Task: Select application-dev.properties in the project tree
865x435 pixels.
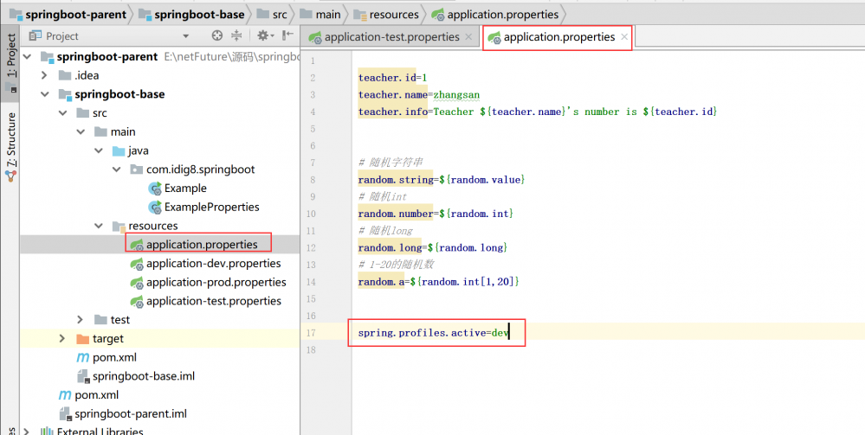Action: pos(213,264)
